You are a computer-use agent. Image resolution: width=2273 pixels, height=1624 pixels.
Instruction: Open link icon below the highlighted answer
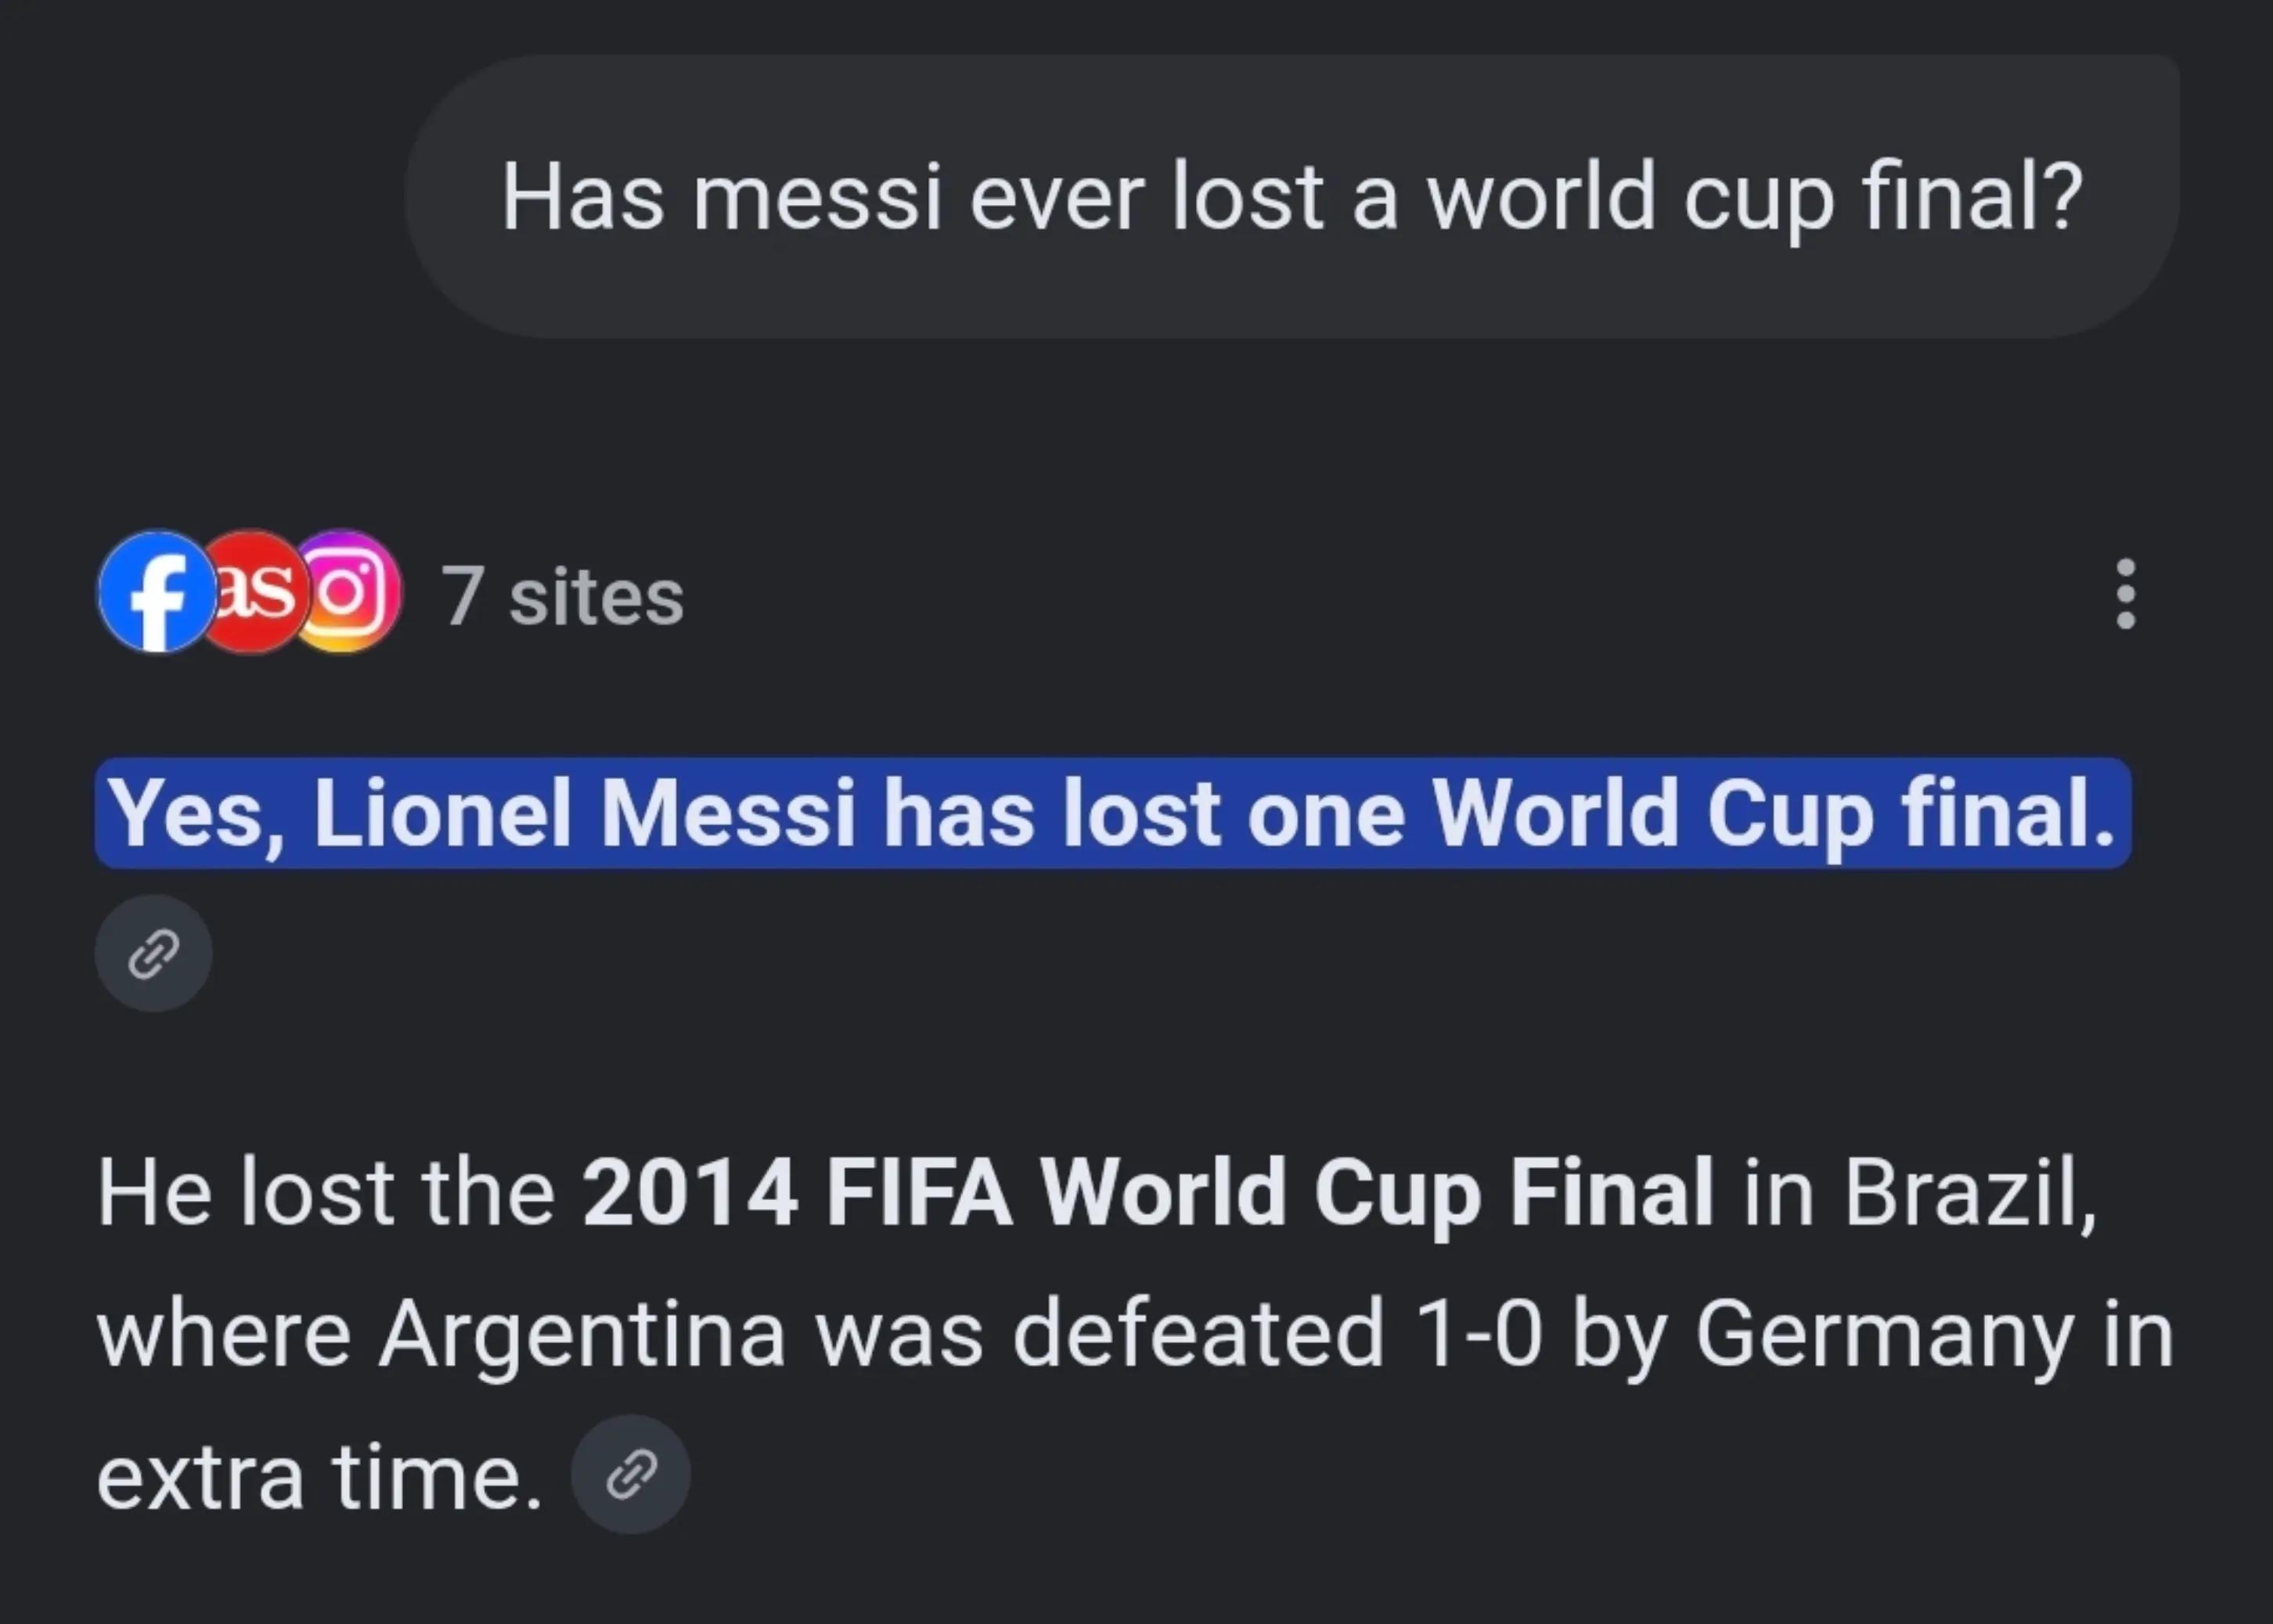(153, 953)
